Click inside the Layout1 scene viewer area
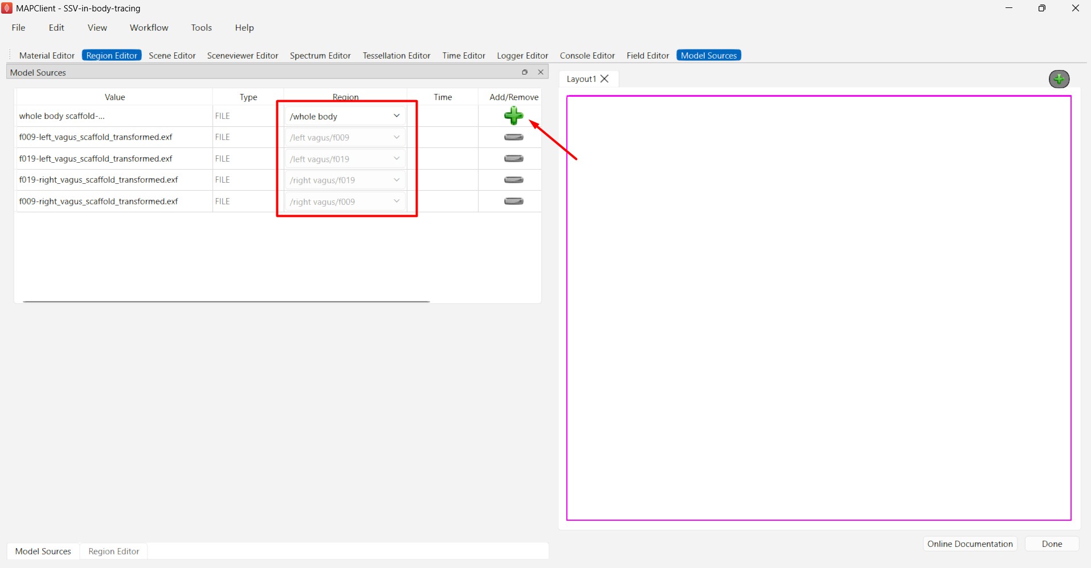Screen dimensions: 1091x568 tap(819, 308)
